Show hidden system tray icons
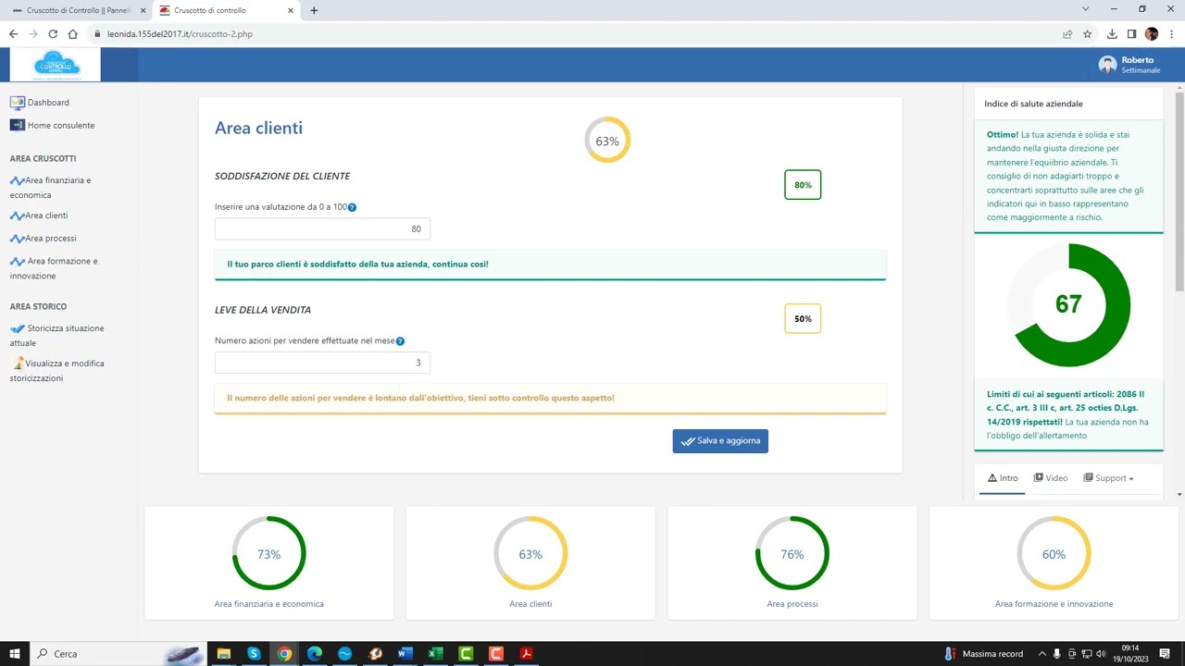The image size is (1185, 666). point(1042,654)
